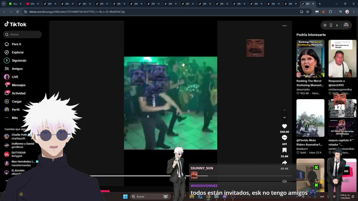This screenshot has width=358, height=201.
Task: Open Mensajes inbox
Action: tap(18, 85)
